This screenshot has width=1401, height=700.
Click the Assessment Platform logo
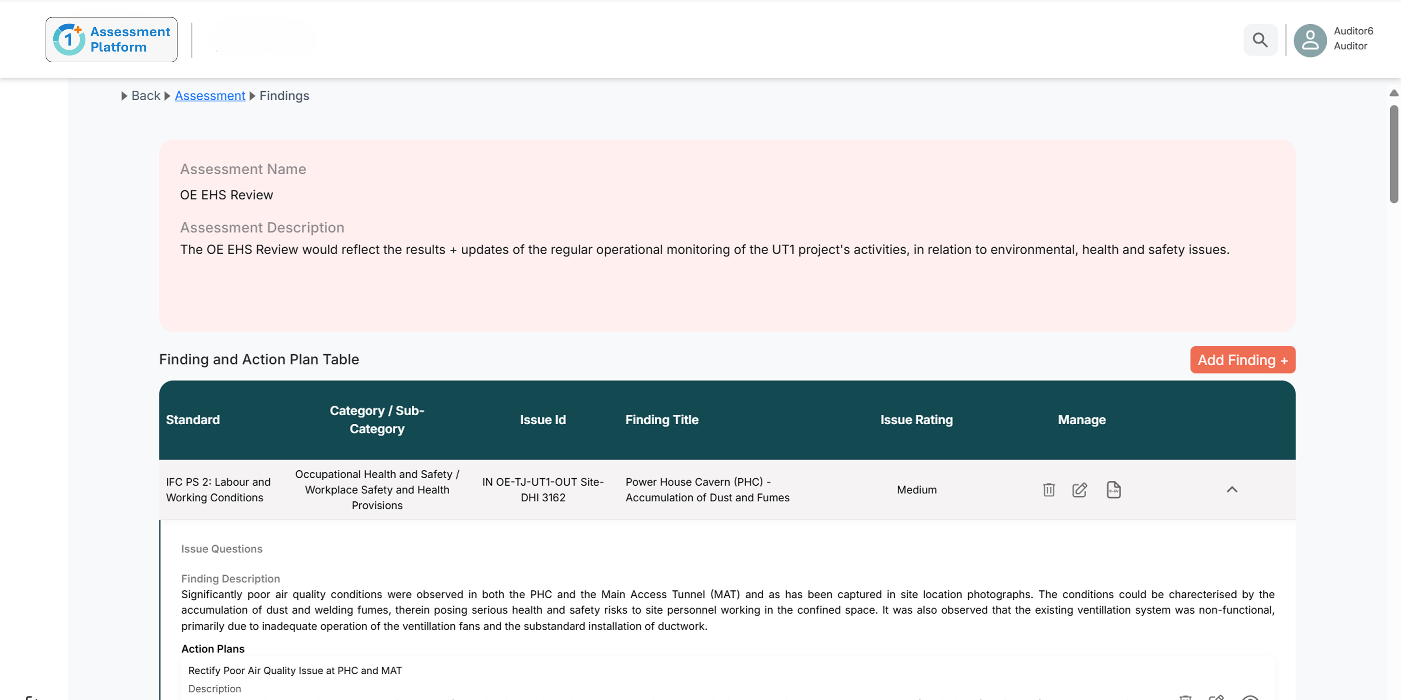111,40
